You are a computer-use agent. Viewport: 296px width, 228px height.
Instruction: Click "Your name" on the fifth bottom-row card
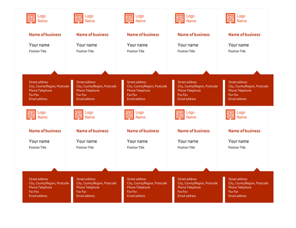(x=239, y=141)
